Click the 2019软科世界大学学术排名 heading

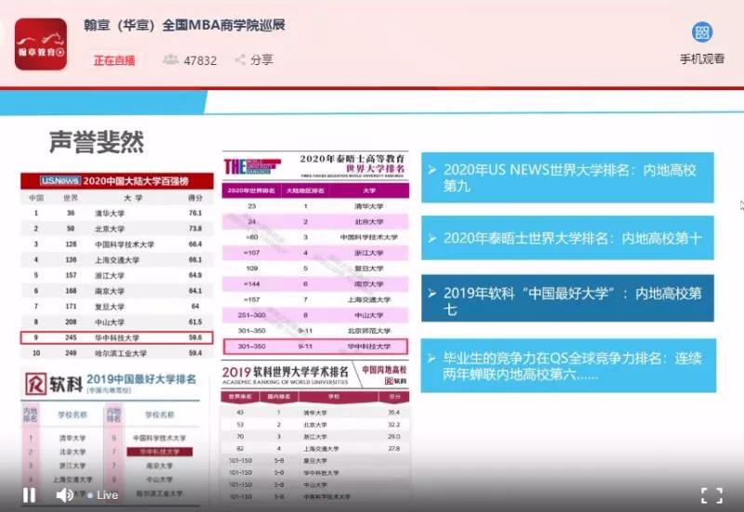286,372
